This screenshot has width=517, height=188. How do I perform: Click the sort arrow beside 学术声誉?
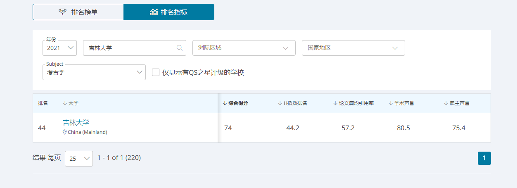tap(391, 103)
